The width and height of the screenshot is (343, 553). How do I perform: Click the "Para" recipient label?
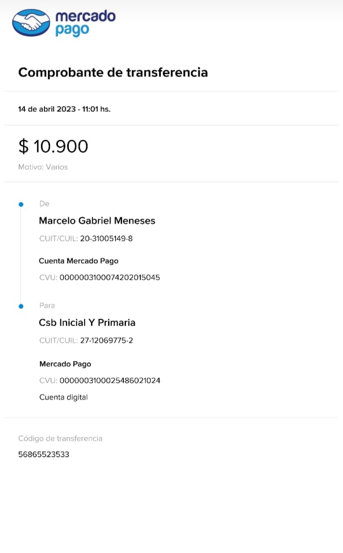(47, 306)
